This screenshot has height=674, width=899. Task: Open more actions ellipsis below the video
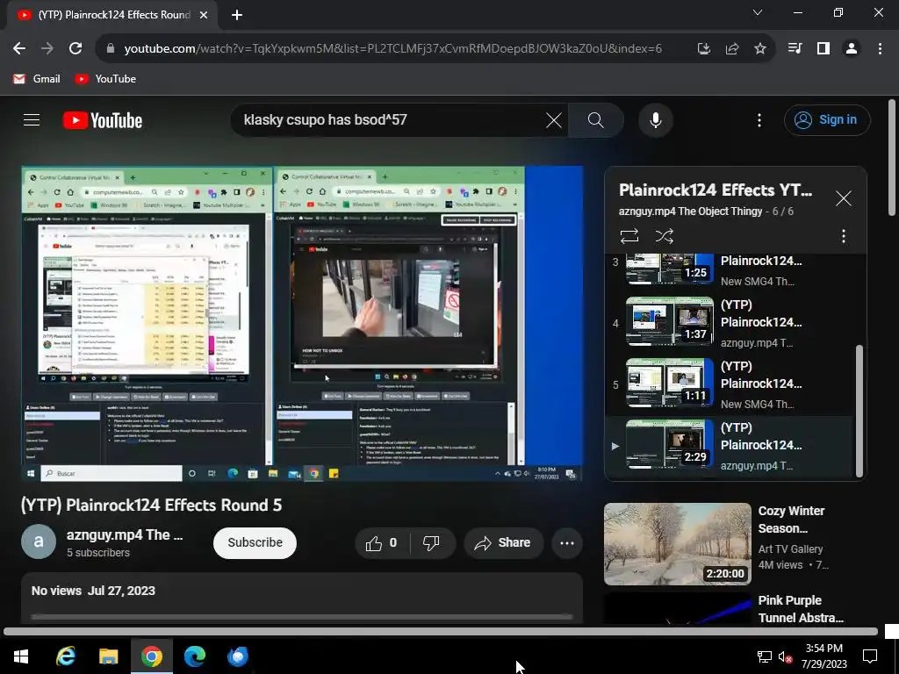click(567, 542)
